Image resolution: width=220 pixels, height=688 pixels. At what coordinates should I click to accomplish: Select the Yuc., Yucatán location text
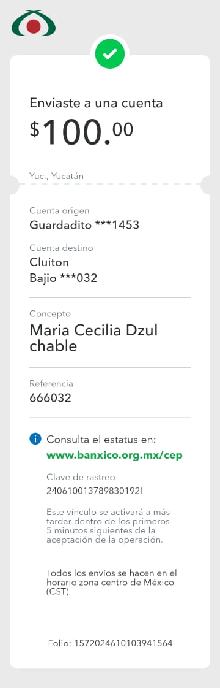click(x=56, y=177)
